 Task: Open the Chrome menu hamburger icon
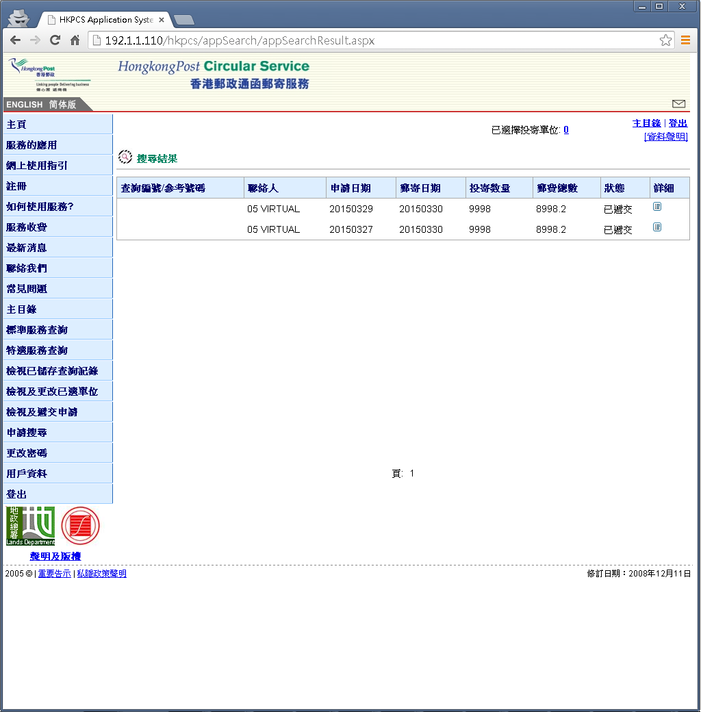685,40
